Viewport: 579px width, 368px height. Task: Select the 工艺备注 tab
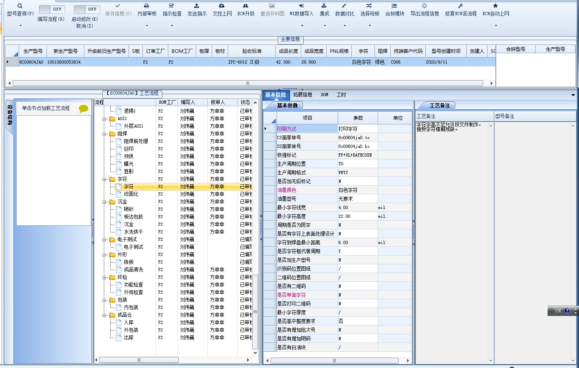440,105
